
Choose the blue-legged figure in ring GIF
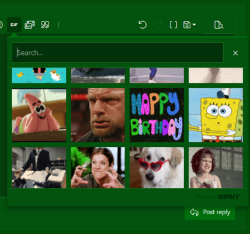point(157,75)
